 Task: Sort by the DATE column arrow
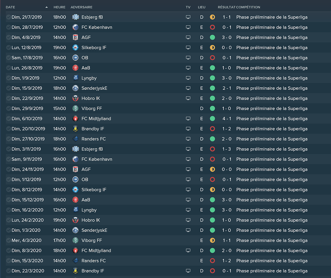[x=46, y=7]
